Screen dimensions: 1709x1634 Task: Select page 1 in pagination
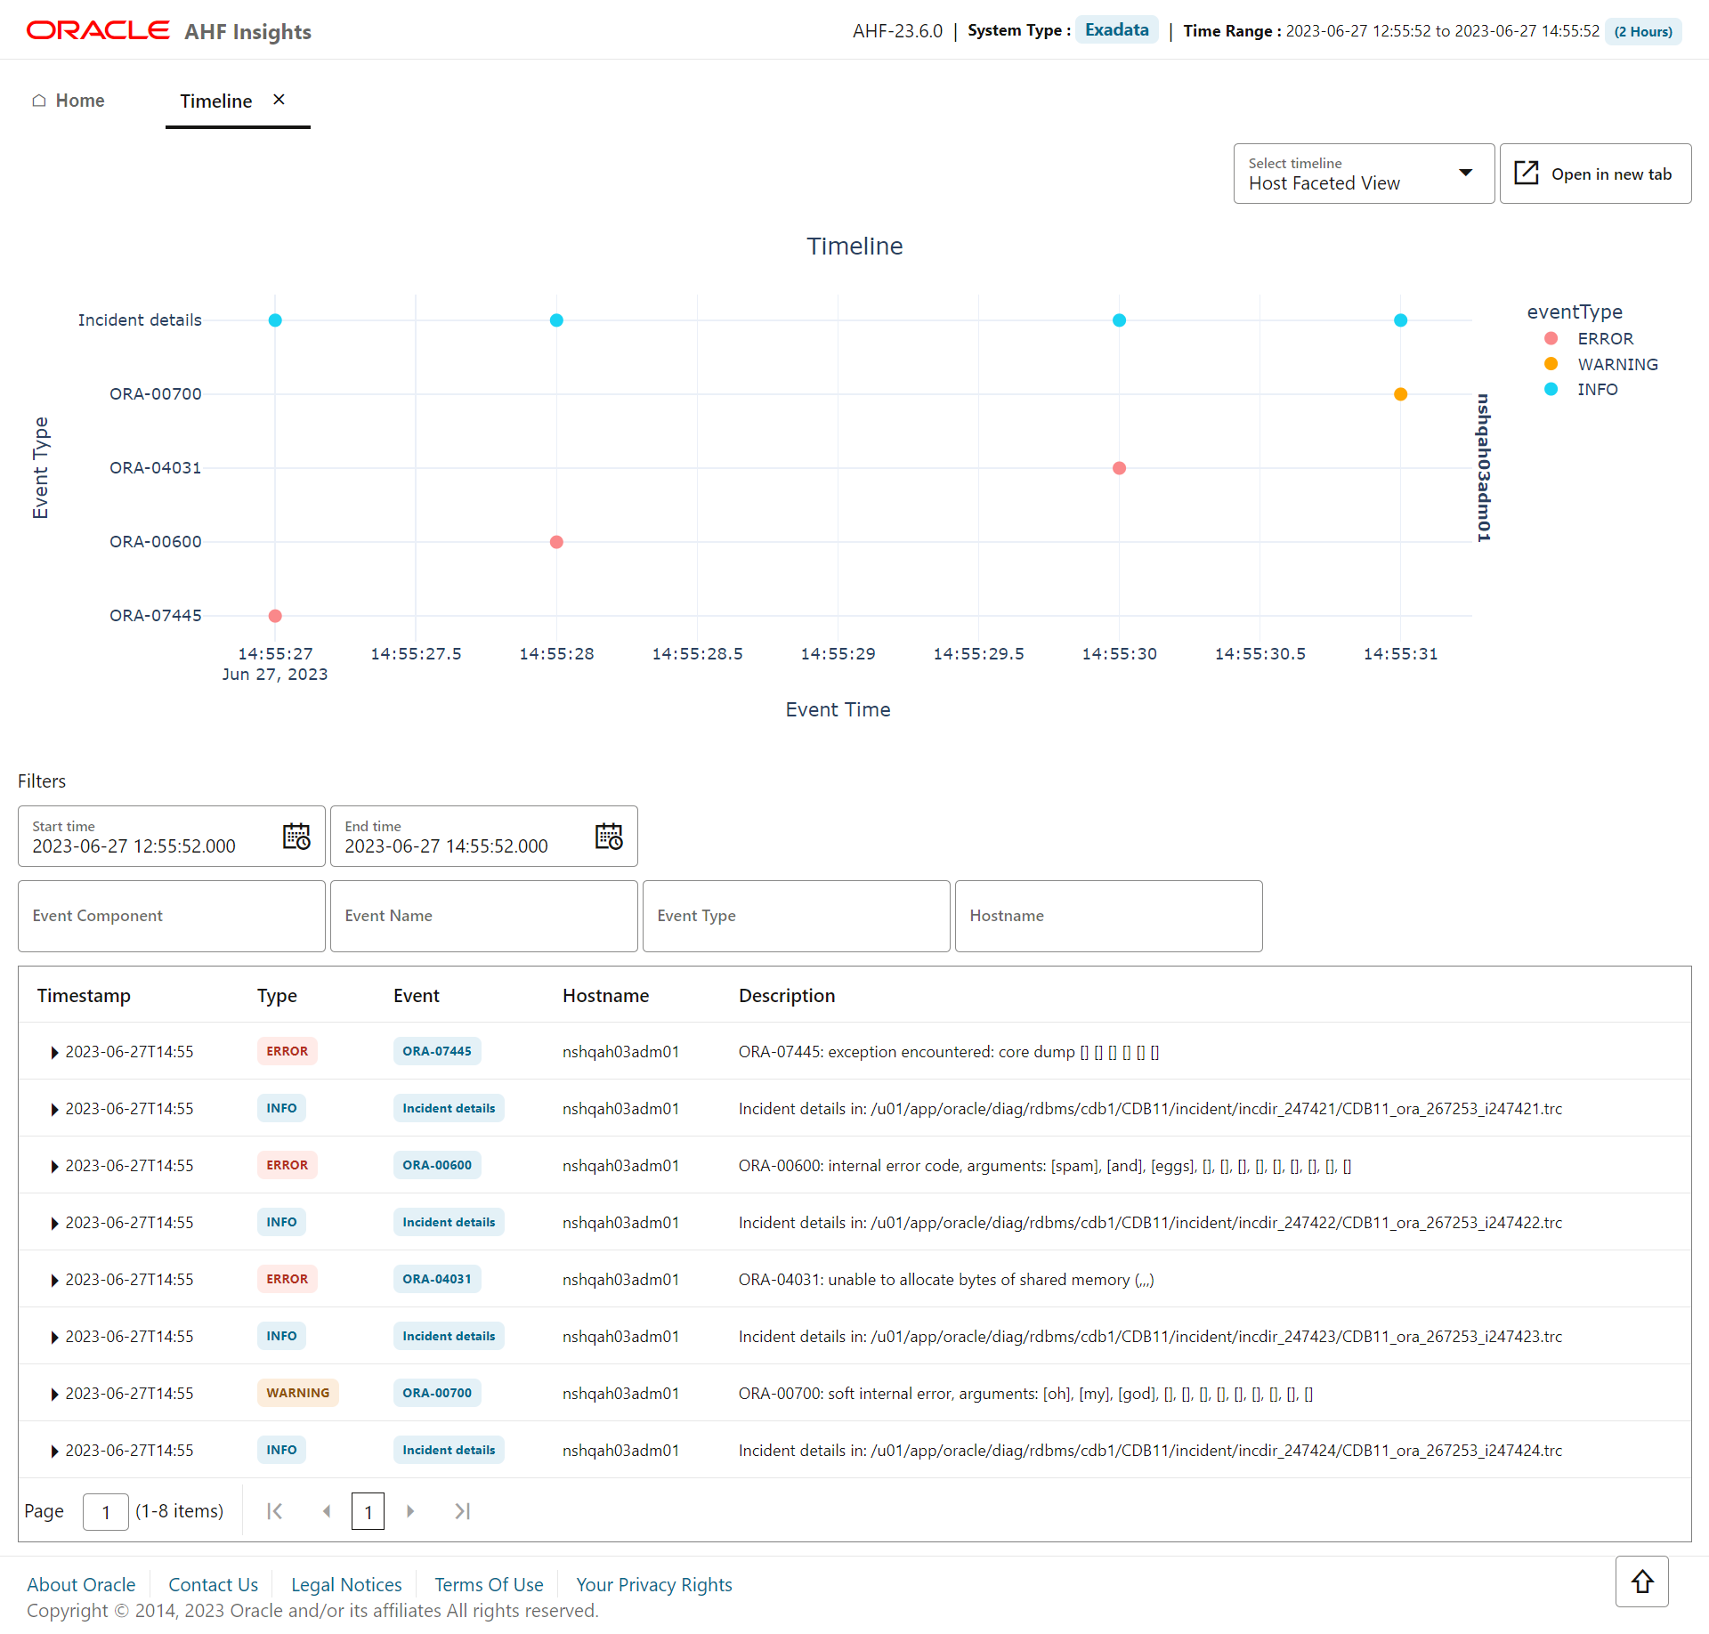tap(368, 1511)
